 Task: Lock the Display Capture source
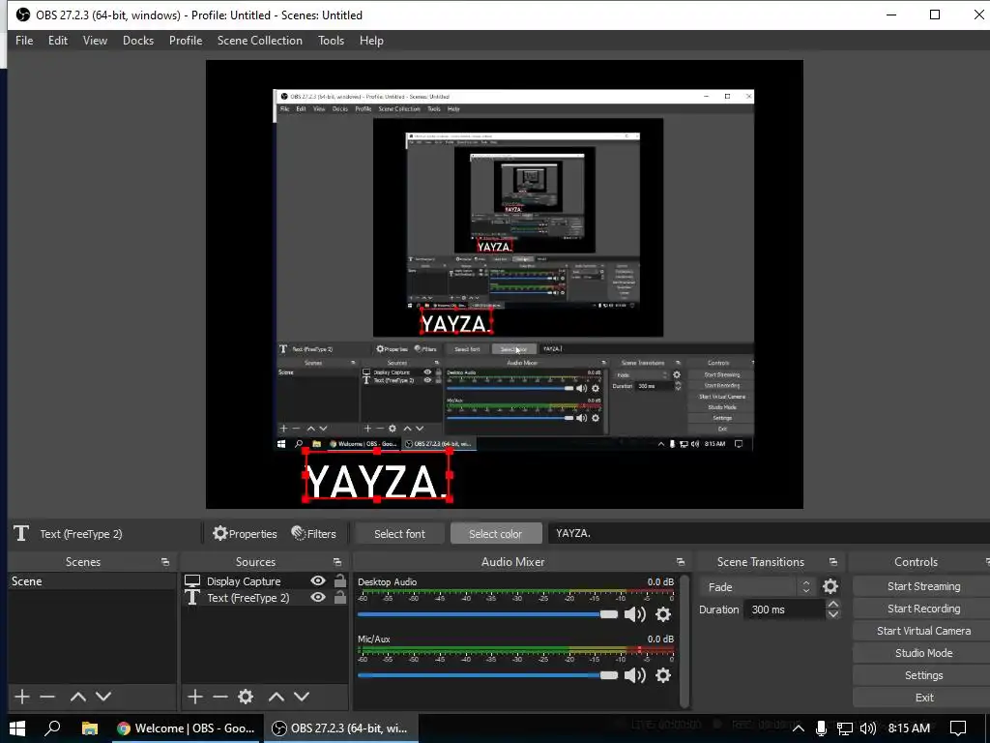pos(339,580)
